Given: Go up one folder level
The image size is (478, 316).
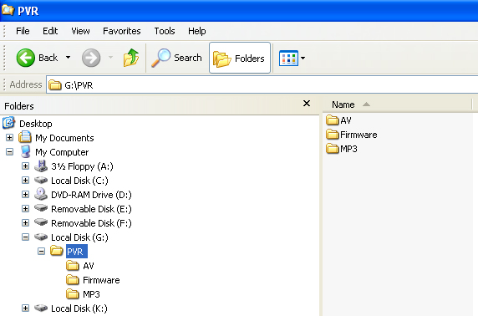Looking at the screenshot, I should click(x=131, y=58).
